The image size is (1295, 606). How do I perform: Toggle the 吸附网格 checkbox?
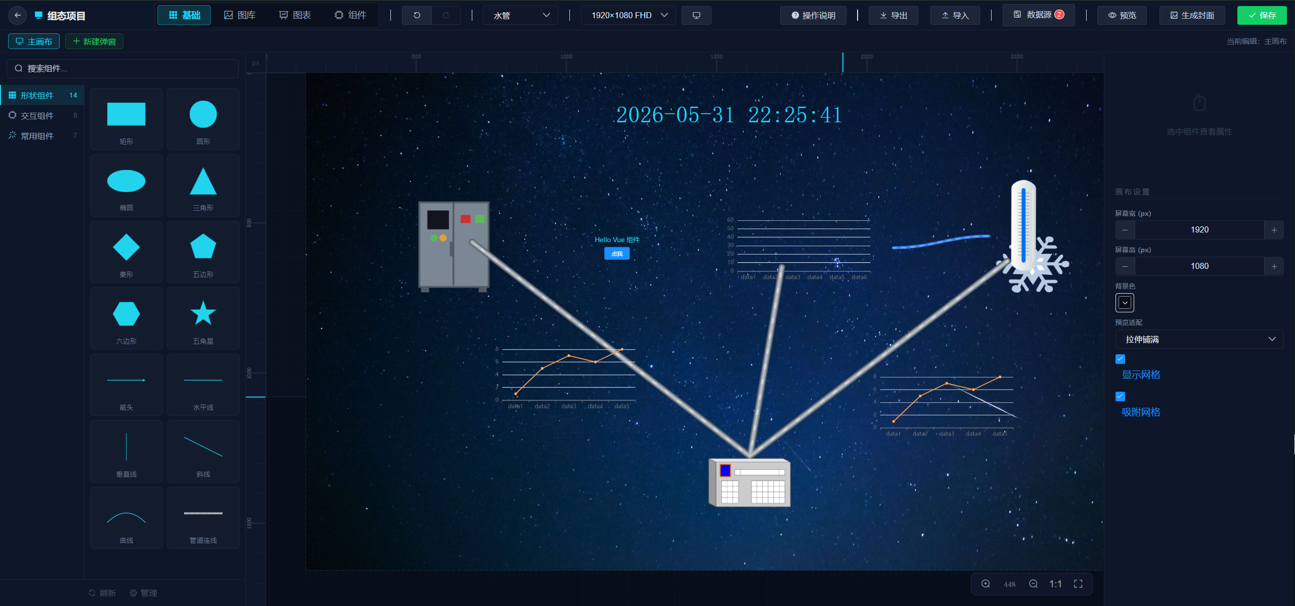(x=1120, y=396)
